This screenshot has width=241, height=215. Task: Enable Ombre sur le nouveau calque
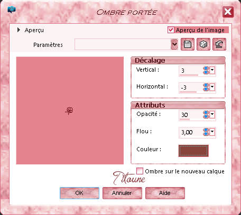tap(140, 171)
